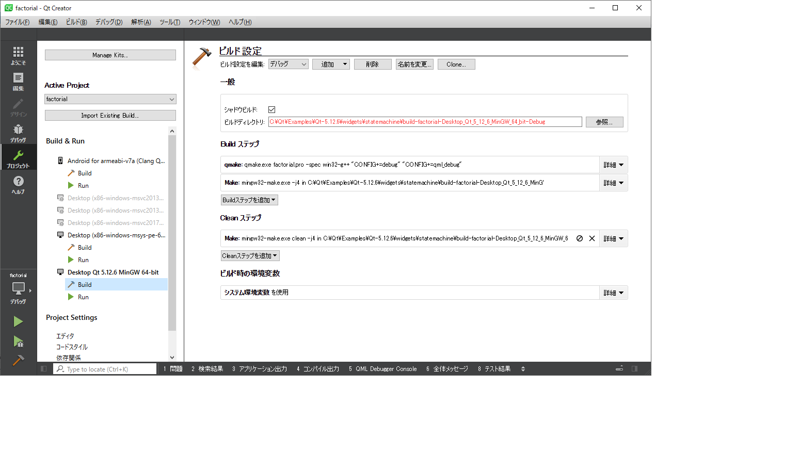Open the 編集(E) menu
The height and width of the screenshot is (452, 799).
tap(48, 22)
